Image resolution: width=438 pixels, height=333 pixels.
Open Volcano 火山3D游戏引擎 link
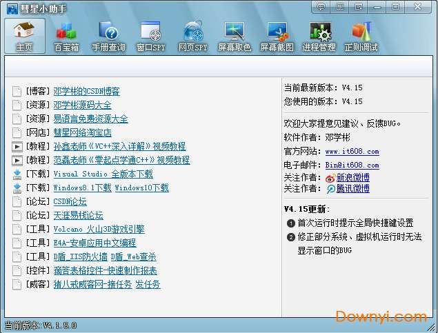tap(99, 229)
